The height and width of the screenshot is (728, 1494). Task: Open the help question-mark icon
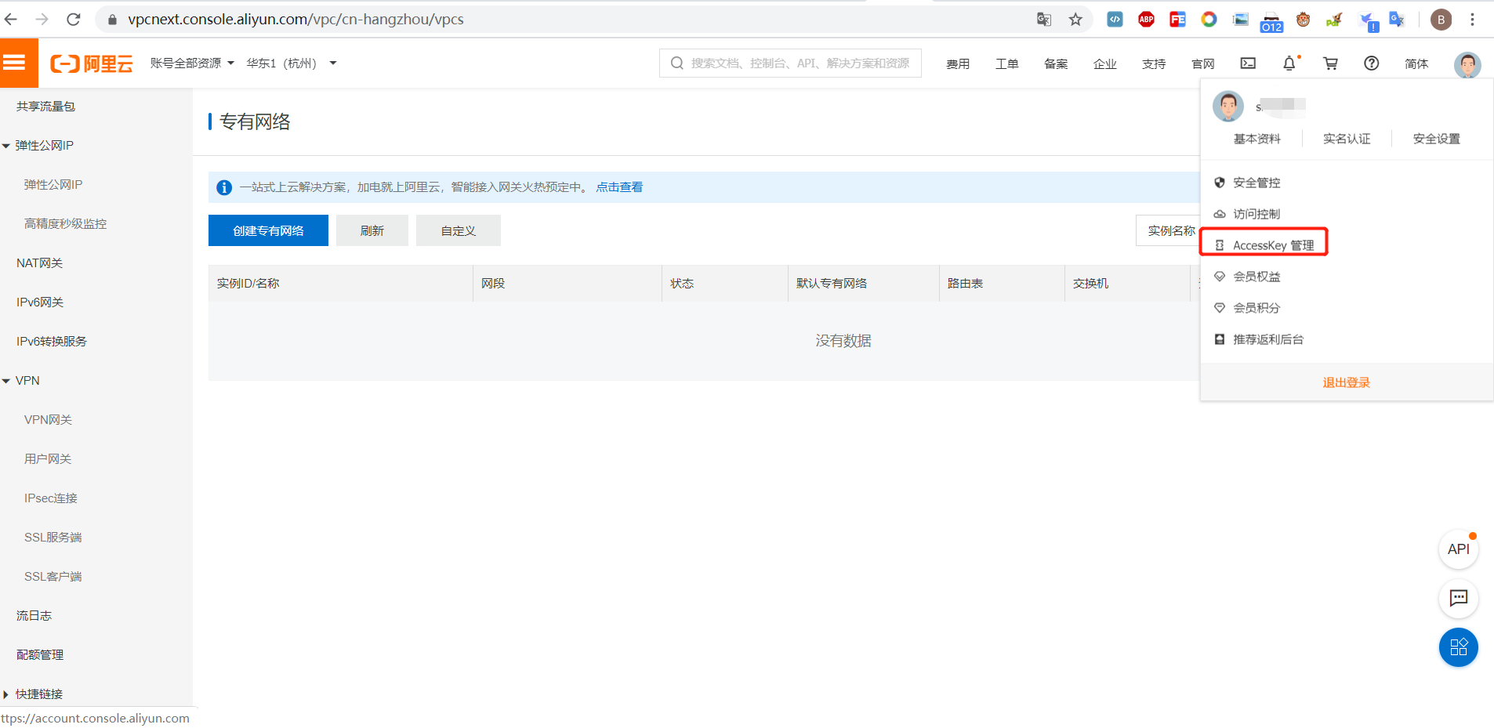coord(1371,63)
